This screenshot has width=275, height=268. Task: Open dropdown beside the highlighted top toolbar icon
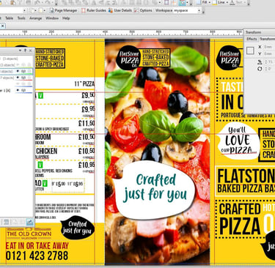[x=187, y=2]
